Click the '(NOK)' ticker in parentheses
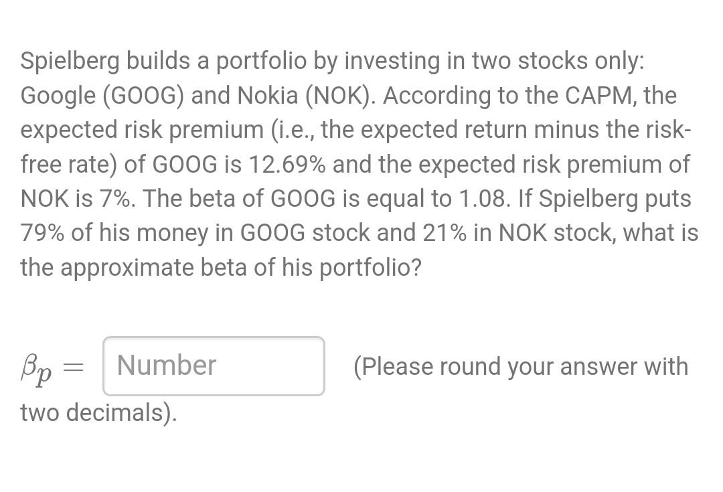Image resolution: width=723 pixels, height=492 pixels. click(x=340, y=96)
